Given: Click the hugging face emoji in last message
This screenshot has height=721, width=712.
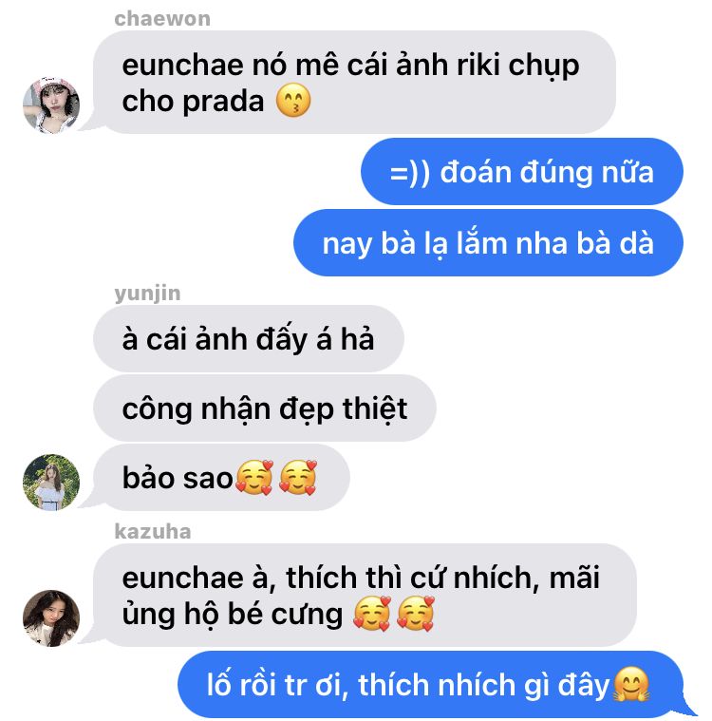Looking at the screenshot, I should 631,684.
